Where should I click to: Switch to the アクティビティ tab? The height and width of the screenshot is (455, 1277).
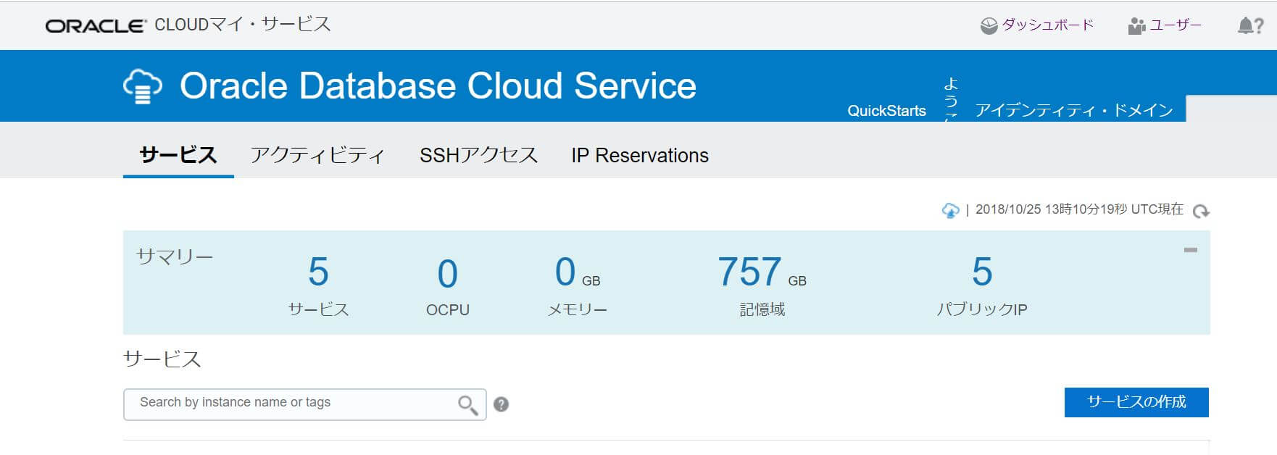pyautogui.click(x=317, y=155)
